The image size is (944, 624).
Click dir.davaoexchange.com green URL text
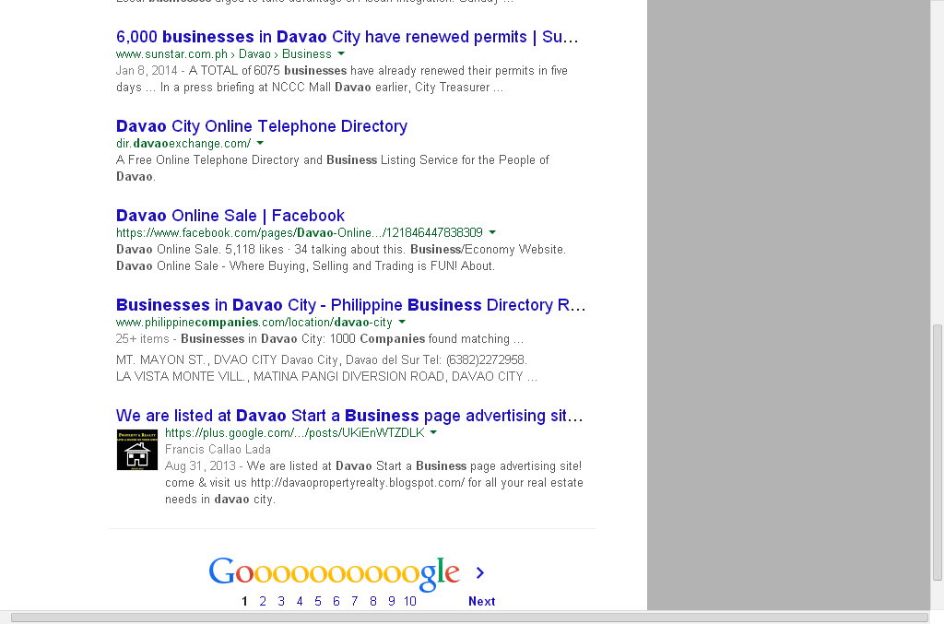(183, 143)
